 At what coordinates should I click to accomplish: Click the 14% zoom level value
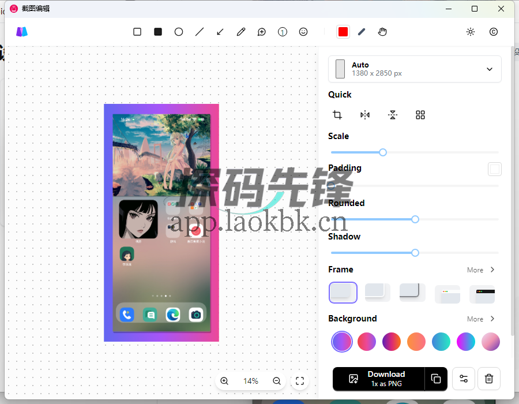click(251, 381)
